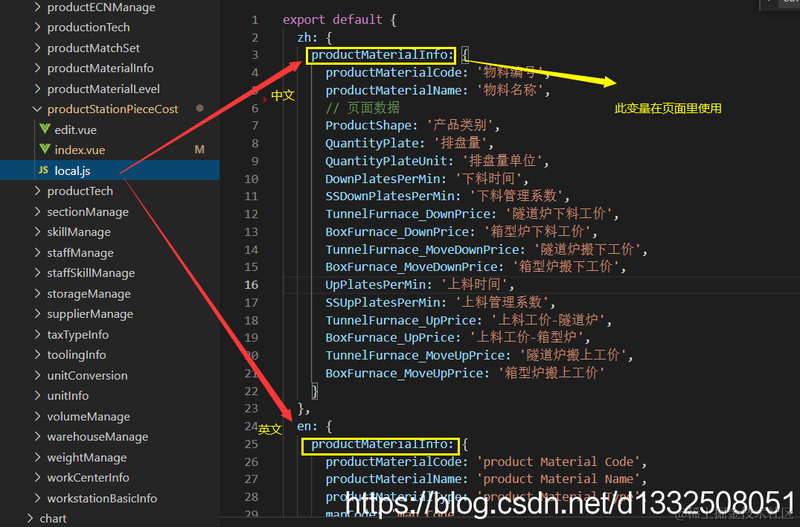Screen dimensions: 800x527
Task: Open index.vue in the explorer
Action: tap(80, 150)
